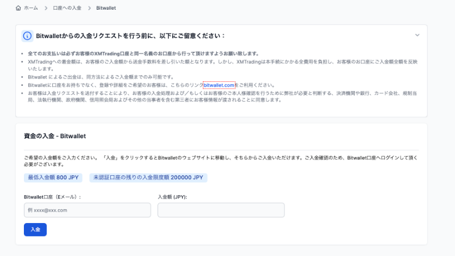Click the Bitwallet口座（Eメール）label
This screenshot has width=455, height=256.
tap(52, 197)
